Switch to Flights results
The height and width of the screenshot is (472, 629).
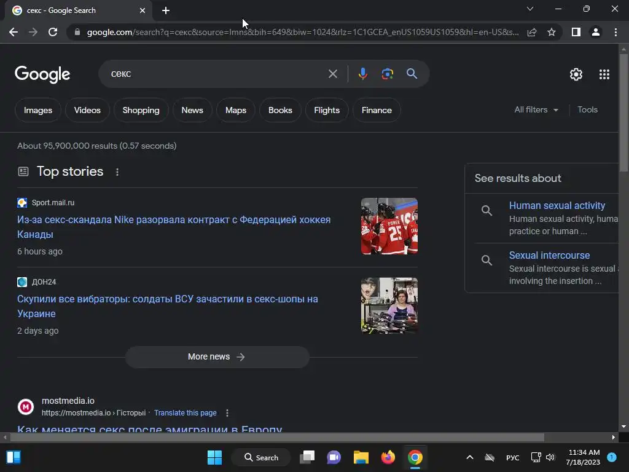point(327,110)
